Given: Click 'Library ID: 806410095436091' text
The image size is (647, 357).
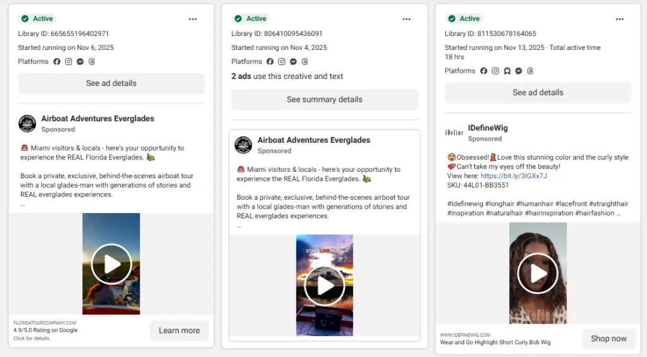Looking at the screenshot, I should (277, 33).
